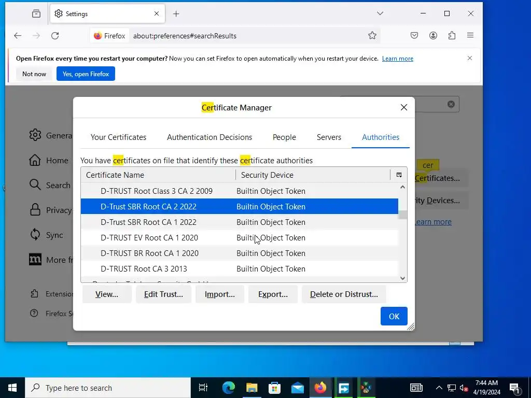531x398 pixels.
Task: Open Task View on the taskbar
Action: pos(203,388)
